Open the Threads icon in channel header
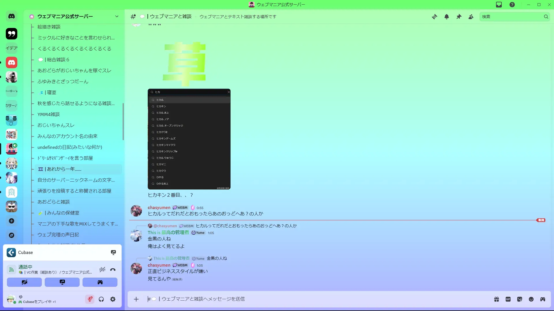The height and width of the screenshot is (311, 554). (x=434, y=17)
